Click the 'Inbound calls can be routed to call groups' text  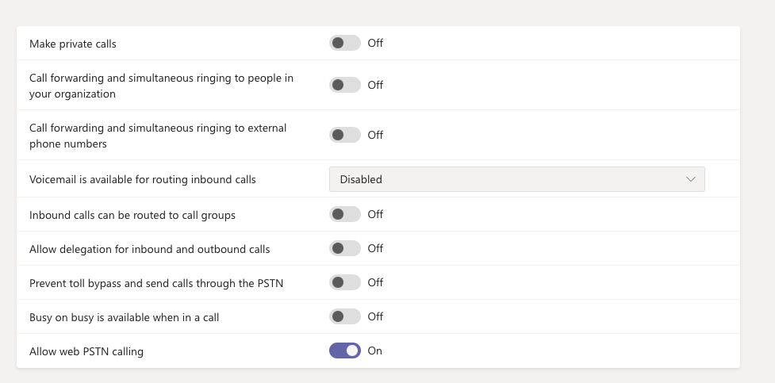132,215
